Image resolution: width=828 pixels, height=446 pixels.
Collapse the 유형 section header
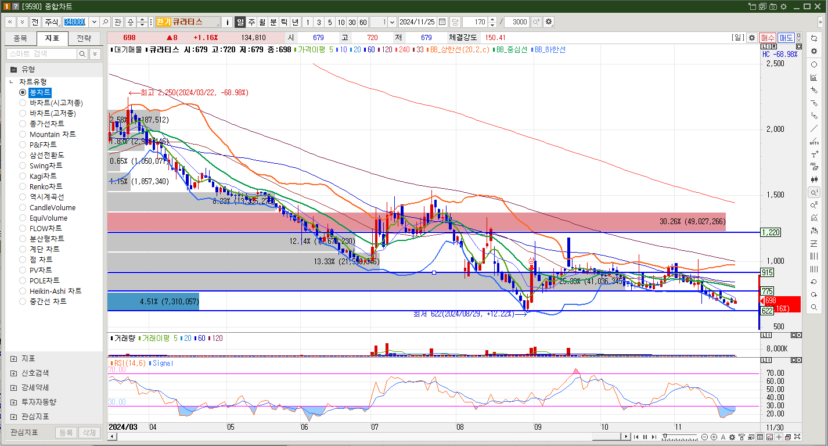coord(54,69)
